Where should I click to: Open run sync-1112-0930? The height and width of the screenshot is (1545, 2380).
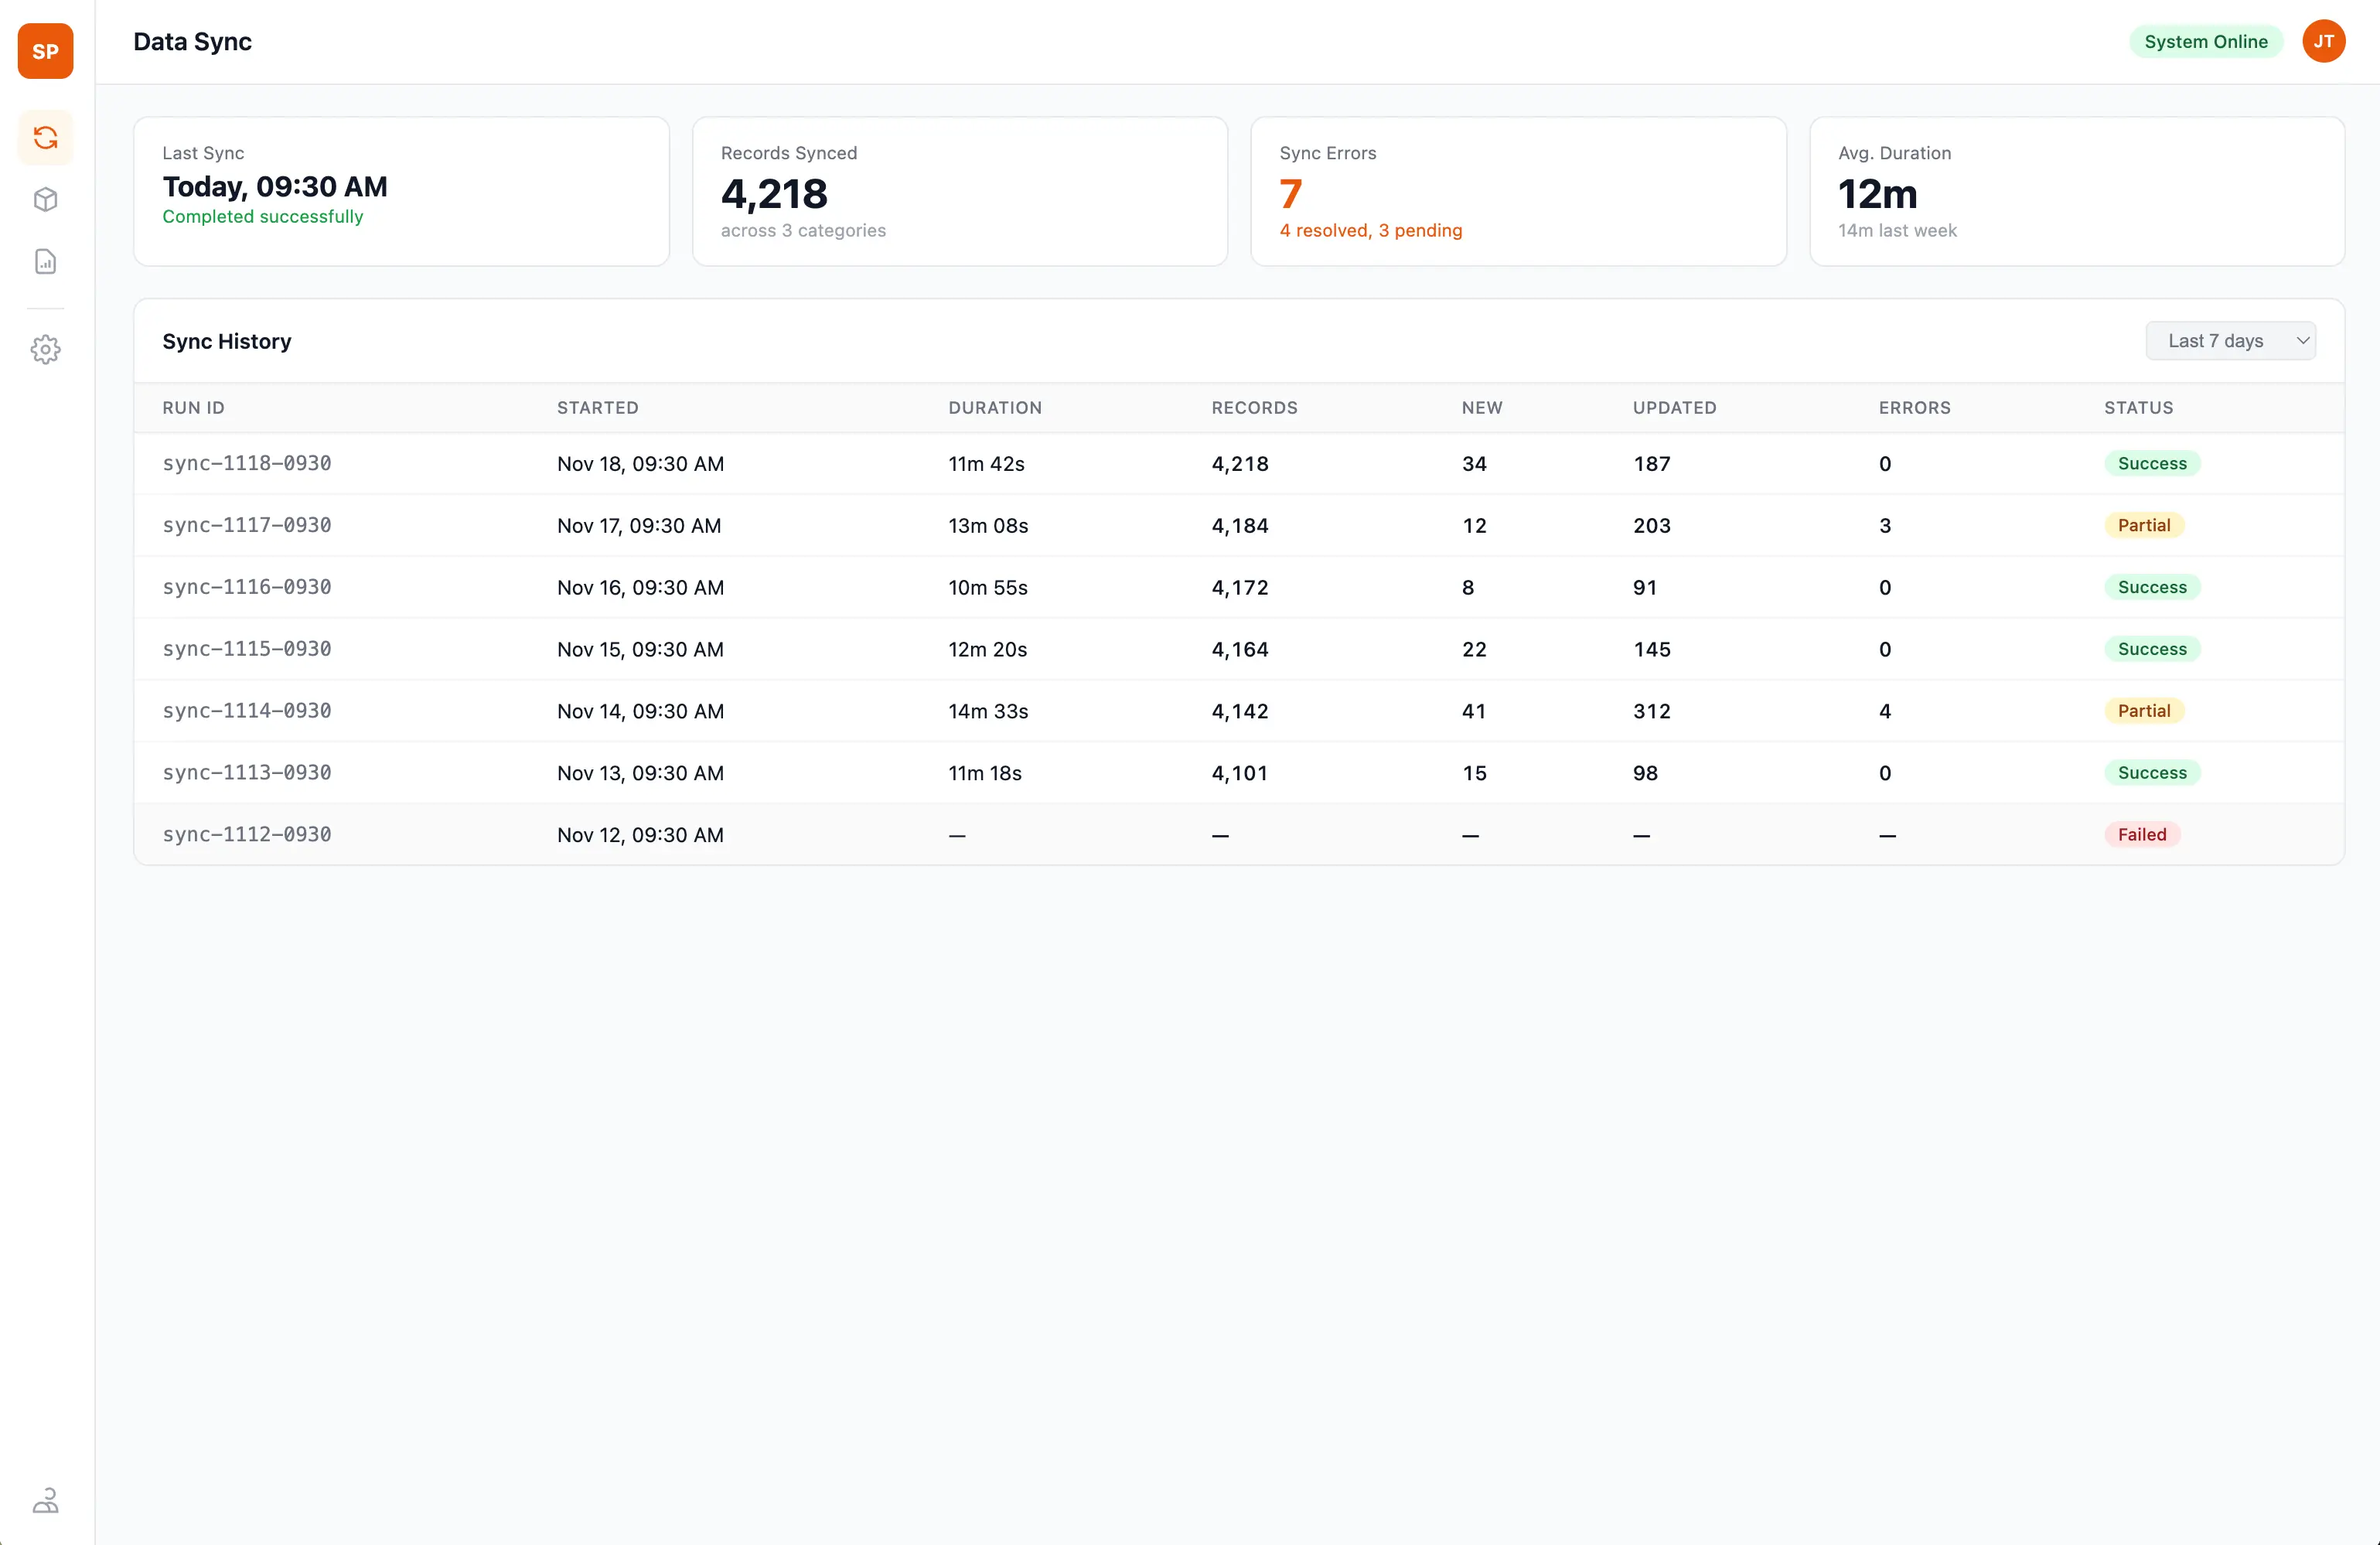pyautogui.click(x=246, y=835)
